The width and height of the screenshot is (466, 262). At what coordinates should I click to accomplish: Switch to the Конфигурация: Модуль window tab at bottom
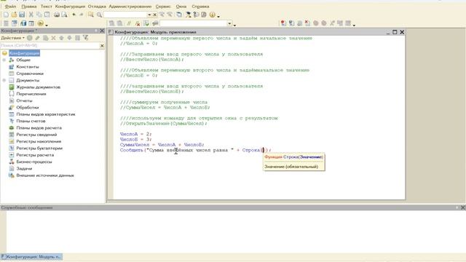coord(31,257)
